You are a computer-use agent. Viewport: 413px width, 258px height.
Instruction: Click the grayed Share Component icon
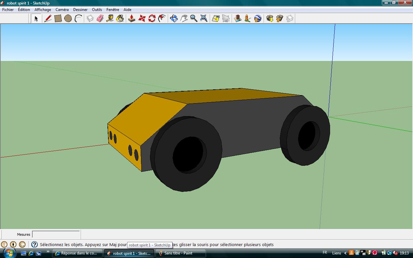[x=290, y=18]
